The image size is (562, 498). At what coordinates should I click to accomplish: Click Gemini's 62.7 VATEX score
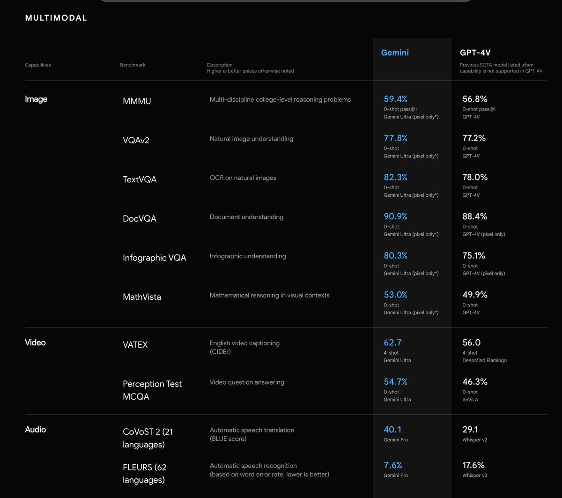[x=393, y=343]
